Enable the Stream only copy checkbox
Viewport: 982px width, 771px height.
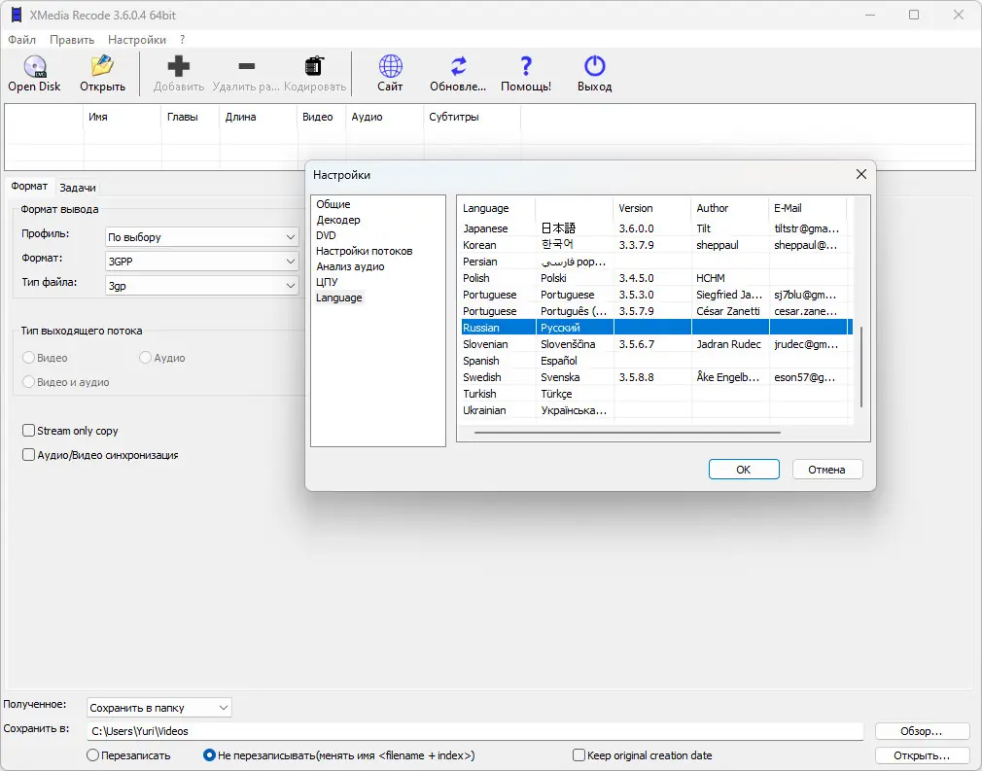[x=28, y=431]
